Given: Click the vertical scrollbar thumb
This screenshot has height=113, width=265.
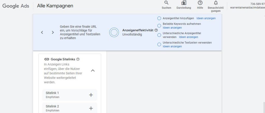Looking at the screenshot, I should 264,107.
